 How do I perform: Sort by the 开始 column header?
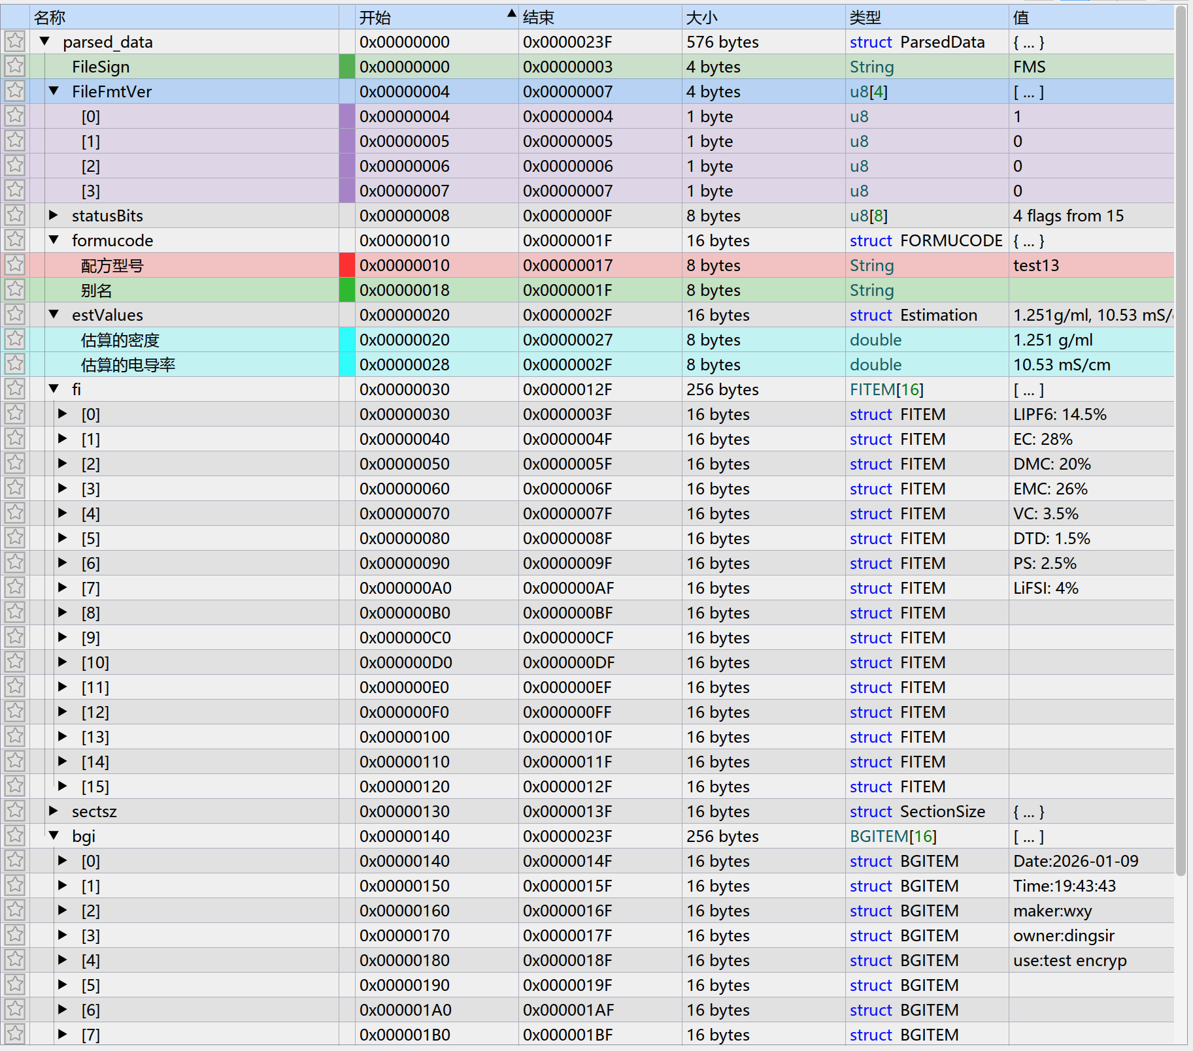(x=437, y=17)
